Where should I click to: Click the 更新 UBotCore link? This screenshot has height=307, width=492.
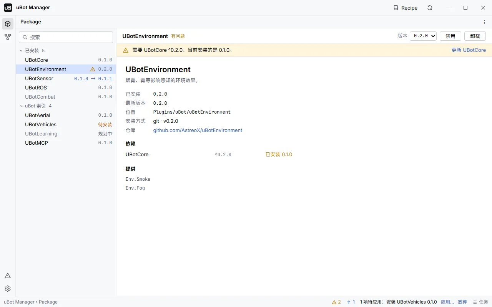coord(469,50)
